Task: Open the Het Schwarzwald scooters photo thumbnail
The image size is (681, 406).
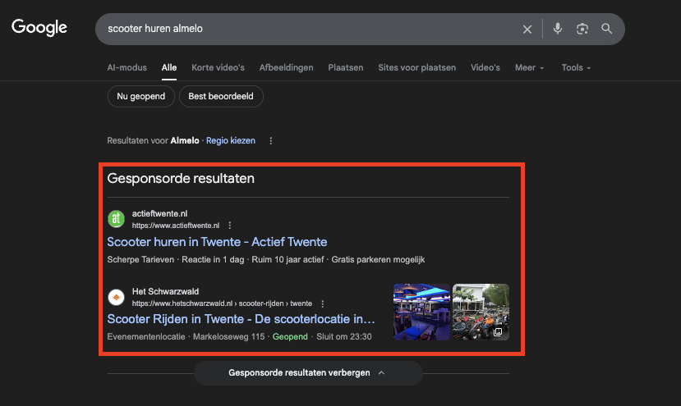Action: pyautogui.click(x=481, y=312)
